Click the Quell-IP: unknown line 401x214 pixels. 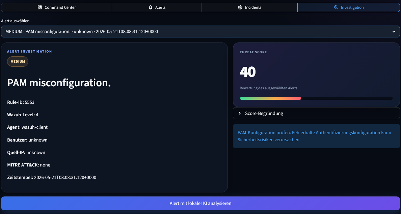coord(26,152)
